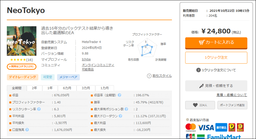
Task: Click the 5,801円 average profit value
Action: [60, 116]
